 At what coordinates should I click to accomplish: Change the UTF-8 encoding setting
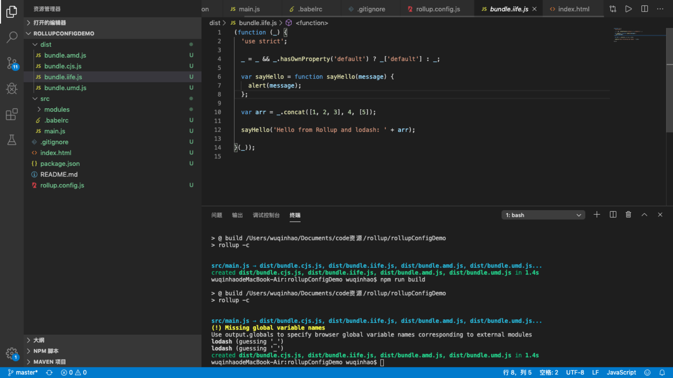point(575,373)
